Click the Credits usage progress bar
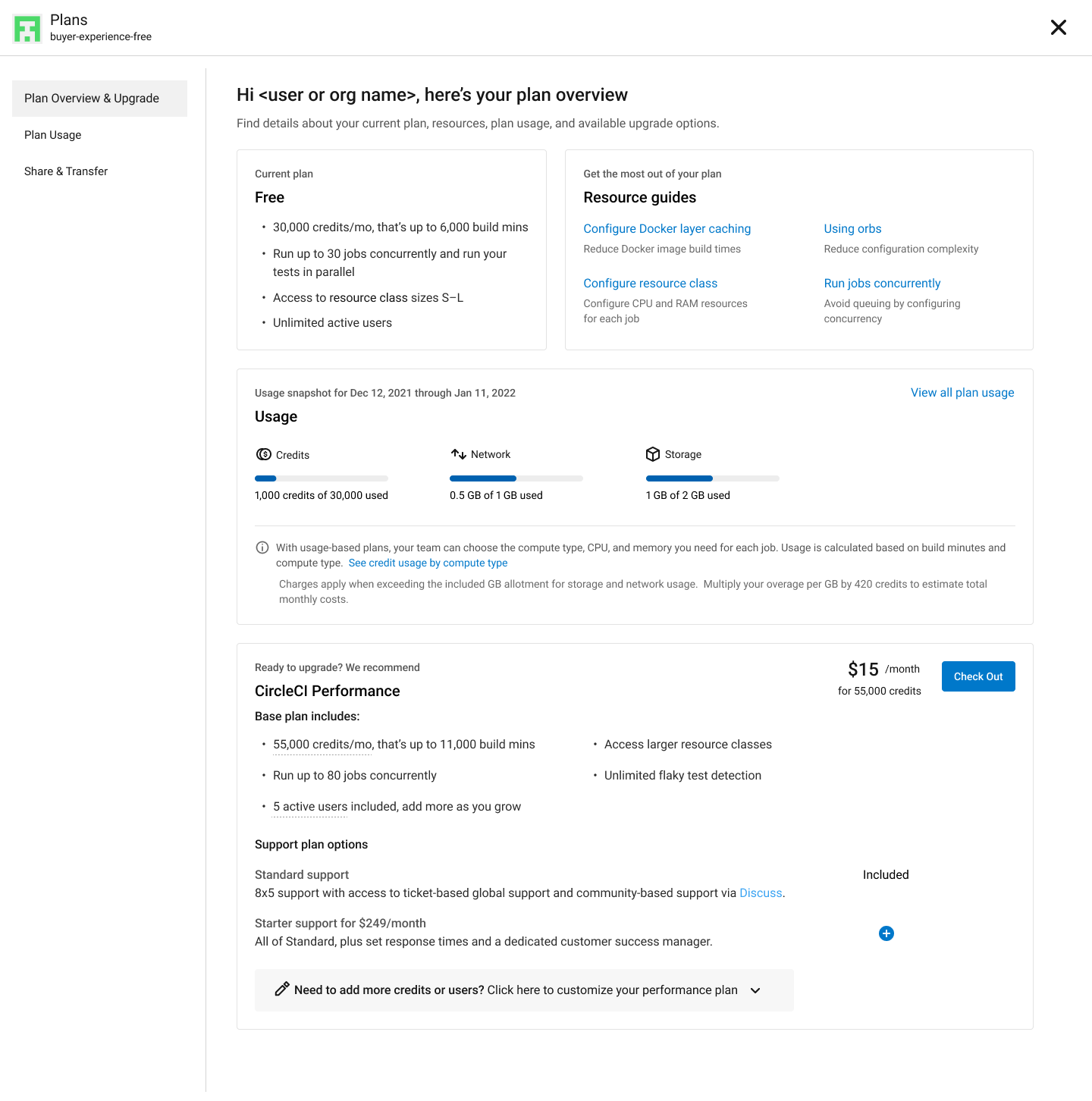 [x=321, y=478]
